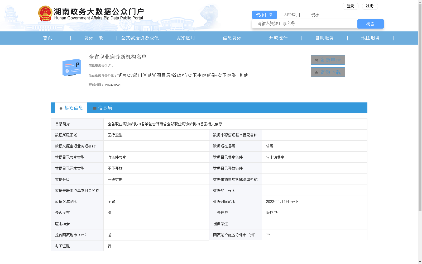Click the folder icon on 信息项 tab
This screenshot has width=422, height=264.
tap(94, 108)
